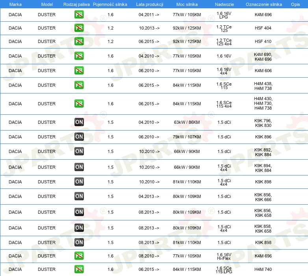This screenshot has width=308, height=276.
Task: Click diesel ON icon in K9K 796 row
Action: [x=79, y=122]
